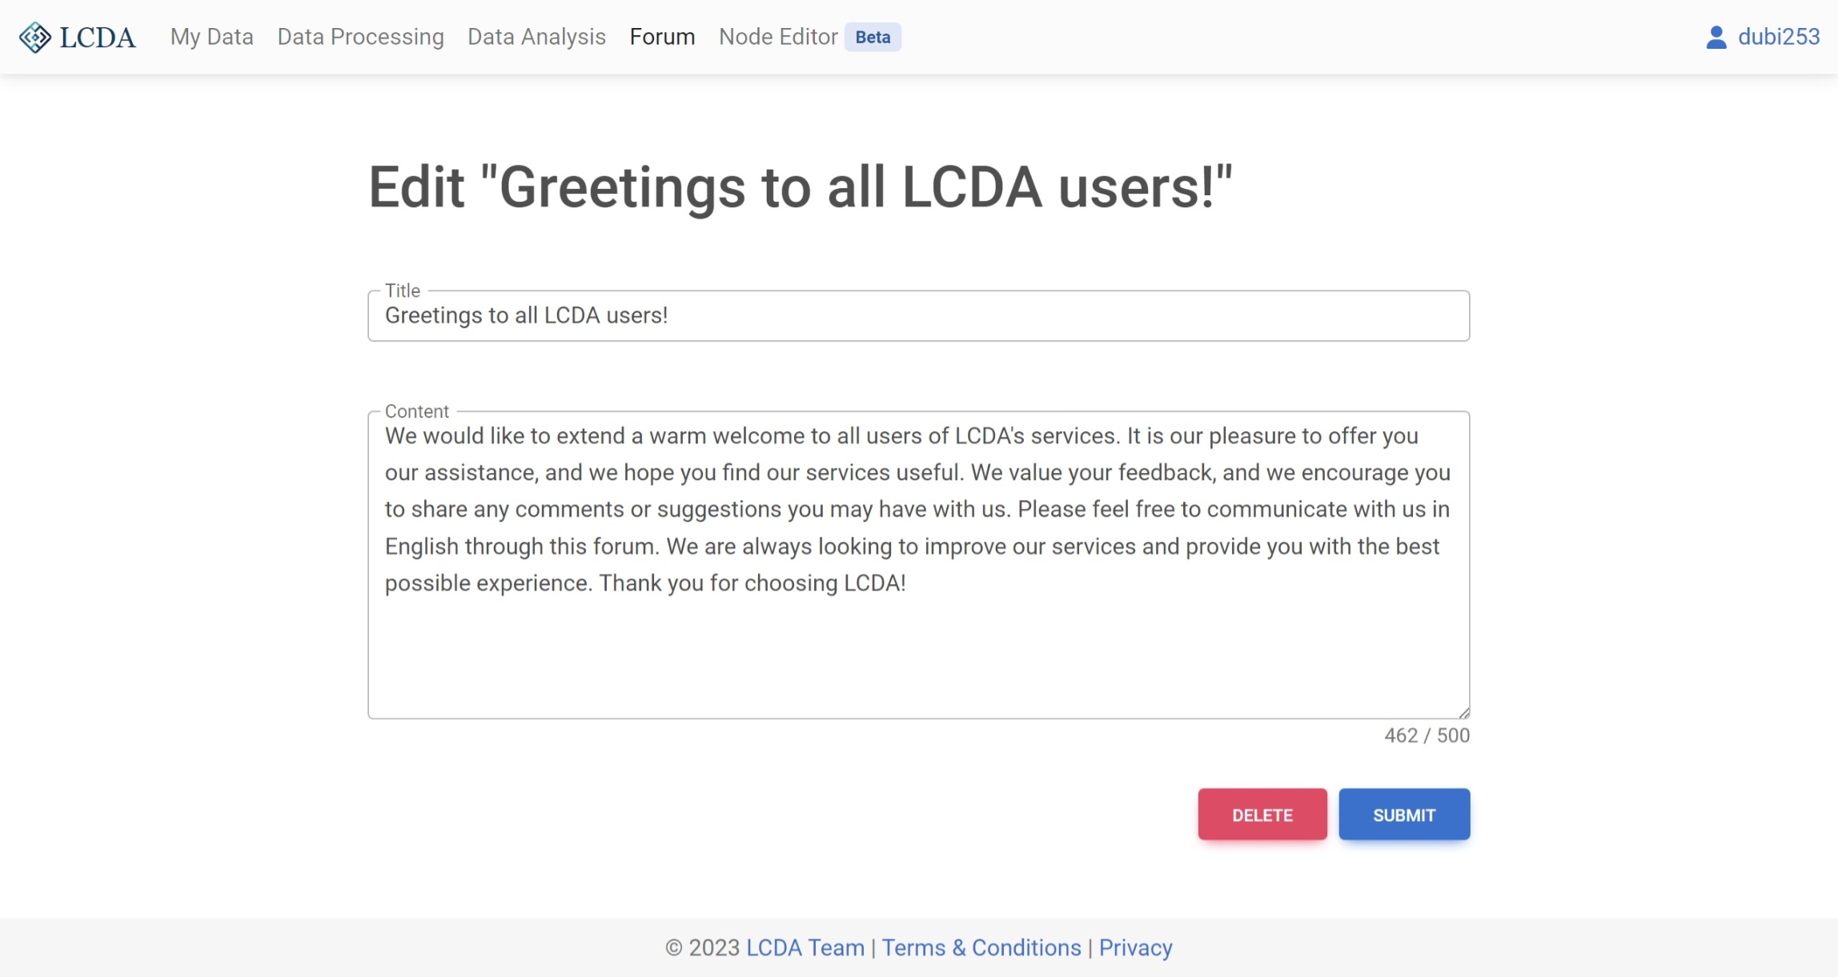Viewport: 1838px width, 977px height.
Task: Click inside the Title input field
Action: pos(918,315)
